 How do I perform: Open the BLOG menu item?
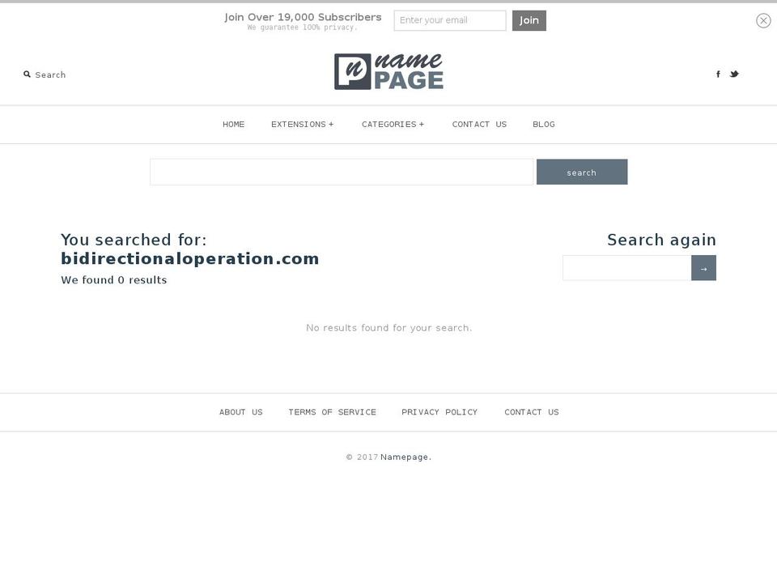click(544, 125)
